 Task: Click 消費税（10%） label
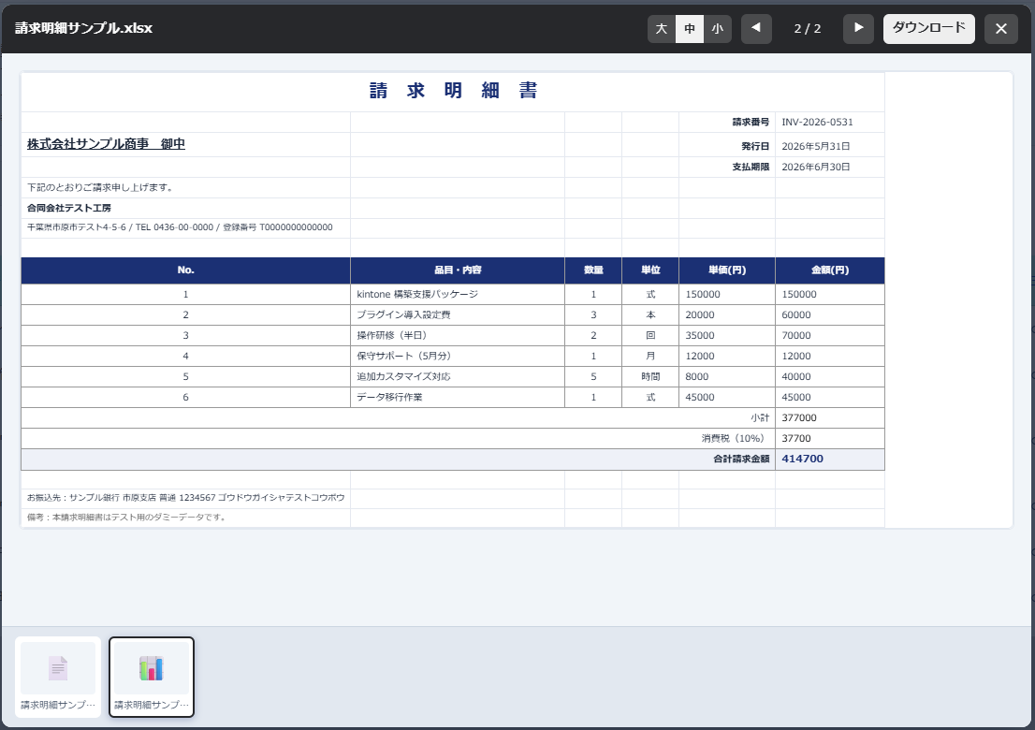pyautogui.click(x=736, y=438)
